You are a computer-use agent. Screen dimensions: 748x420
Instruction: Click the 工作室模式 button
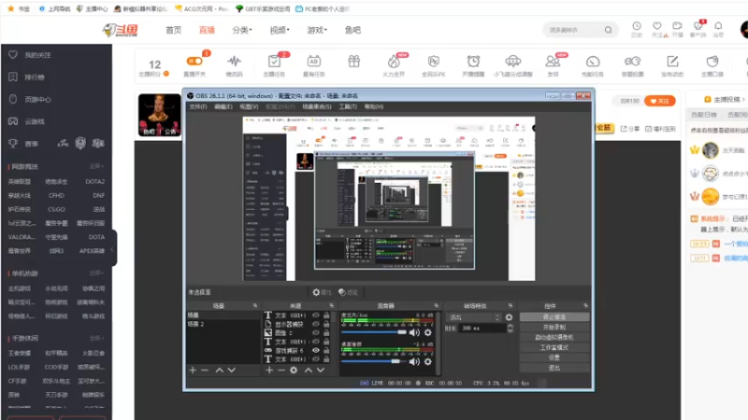coord(554,347)
